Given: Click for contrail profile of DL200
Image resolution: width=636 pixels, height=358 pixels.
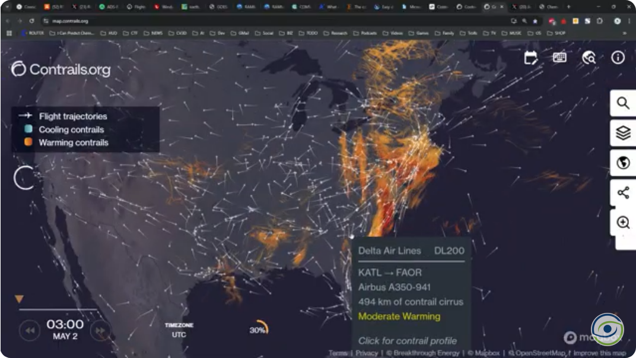Looking at the screenshot, I should click(x=407, y=341).
